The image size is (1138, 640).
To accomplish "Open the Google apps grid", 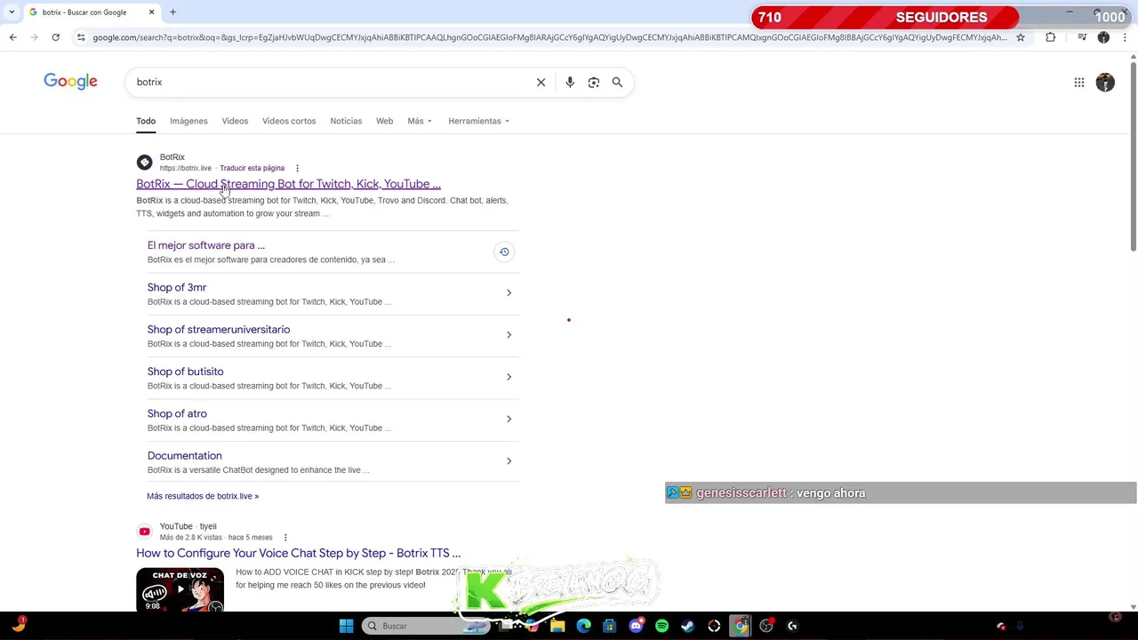I will pos(1079,83).
